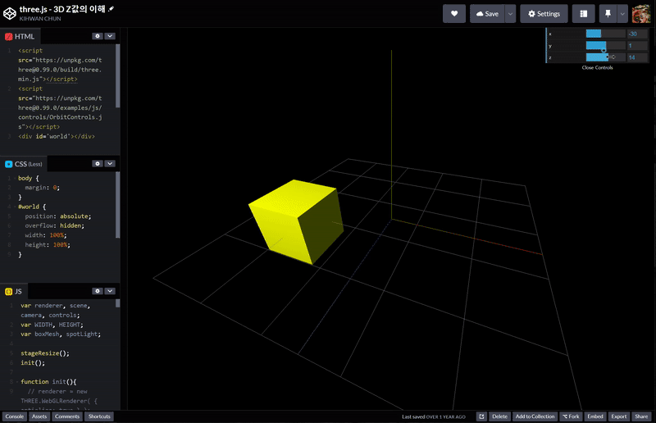The image size is (656, 423).
Task: Click HTML editor vertical scrollbar
Action: point(117,75)
